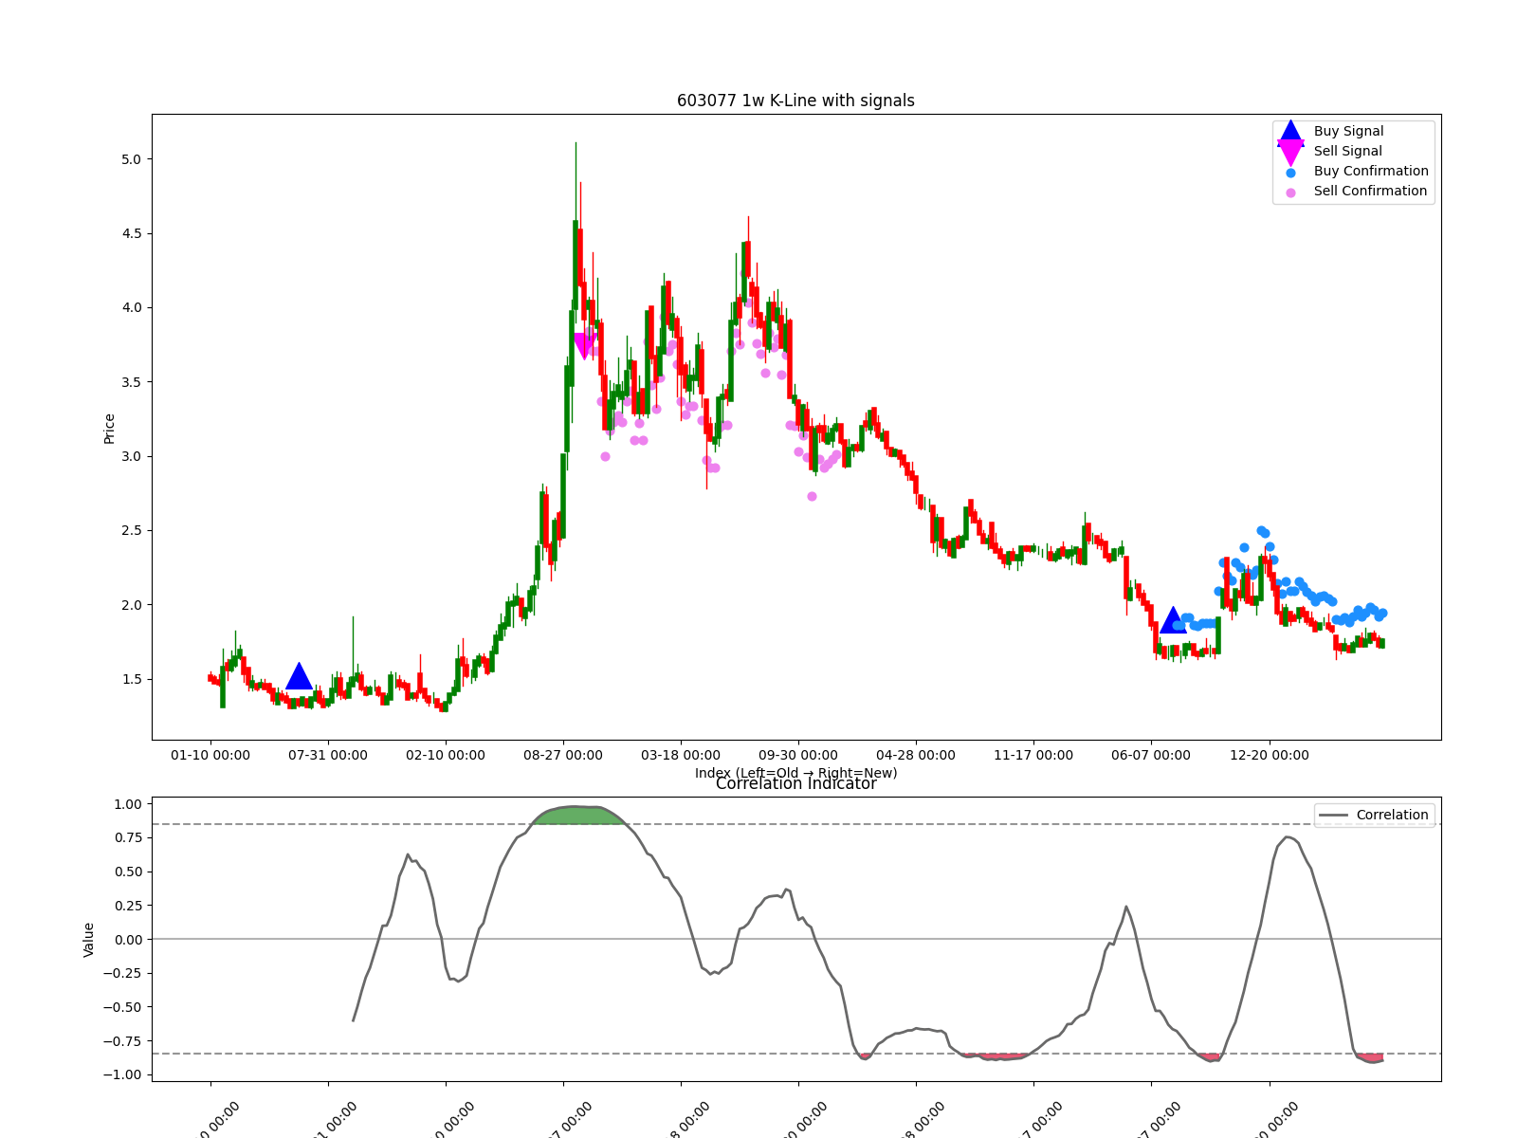Click the −0.50 correlation tick label

[x=121, y=1007]
